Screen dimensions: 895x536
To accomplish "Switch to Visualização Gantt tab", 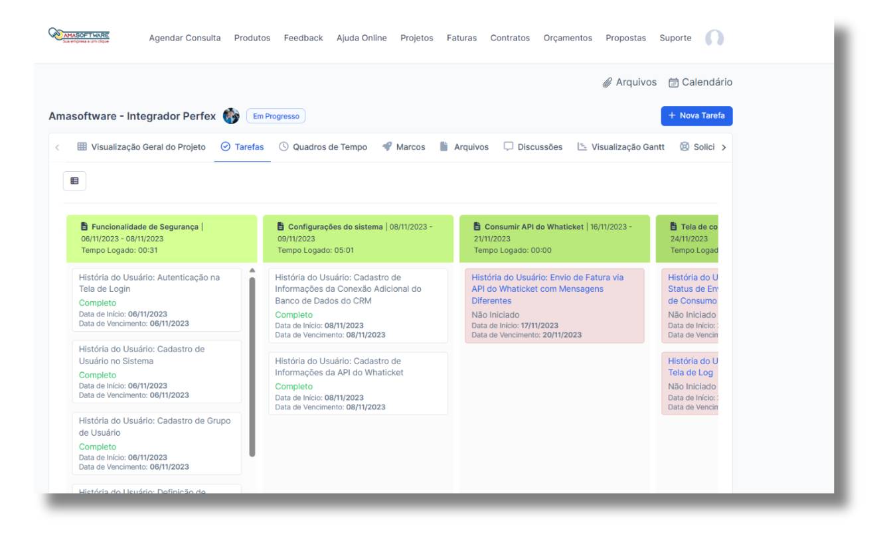I will coord(621,147).
